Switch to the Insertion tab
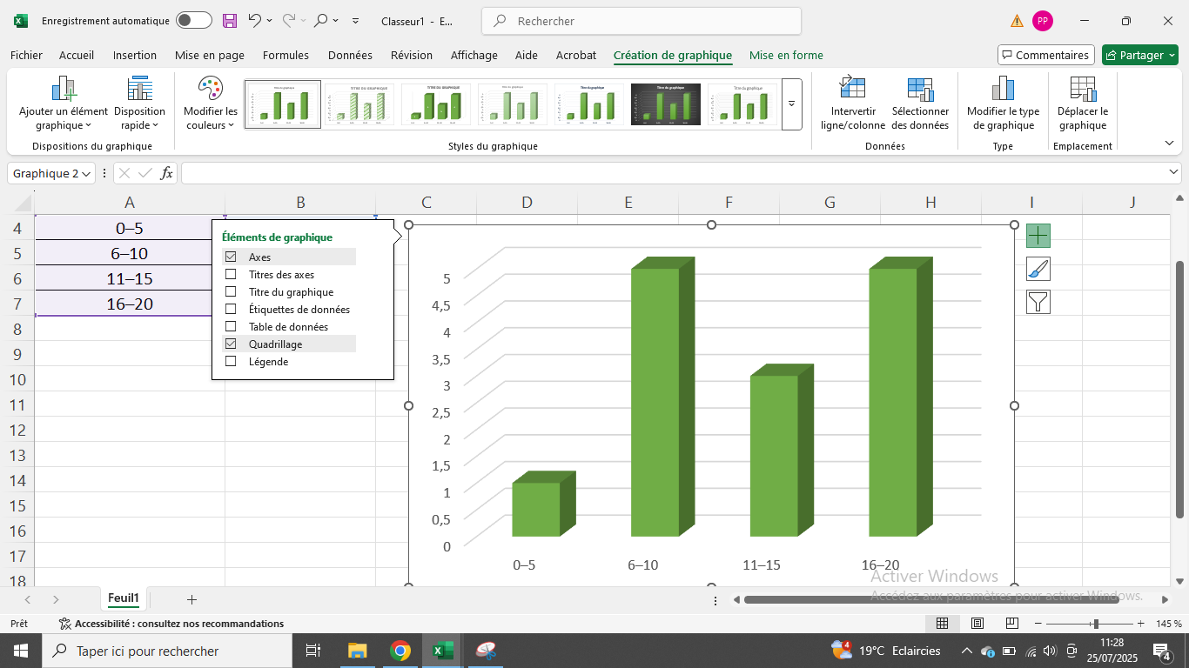The width and height of the screenshot is (1189, 668). tap(135, 55)
